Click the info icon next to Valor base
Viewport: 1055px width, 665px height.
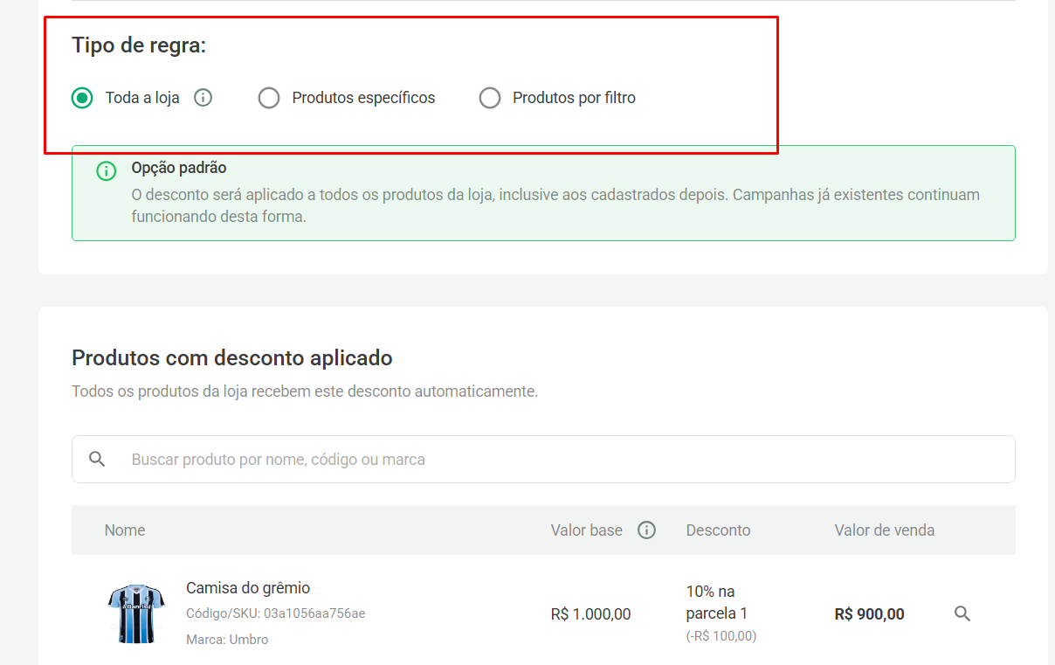point(646,530)
